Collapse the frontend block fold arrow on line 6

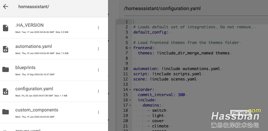130,48
